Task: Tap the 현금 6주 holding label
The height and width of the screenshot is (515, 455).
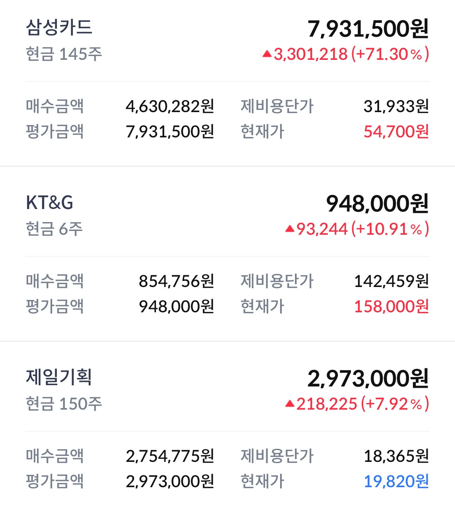Action: [54, 229]
